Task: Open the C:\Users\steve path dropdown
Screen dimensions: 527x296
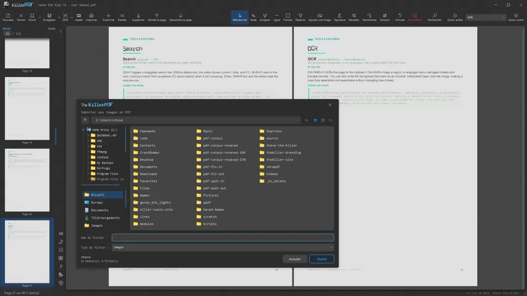Action: tap(297, 120)
